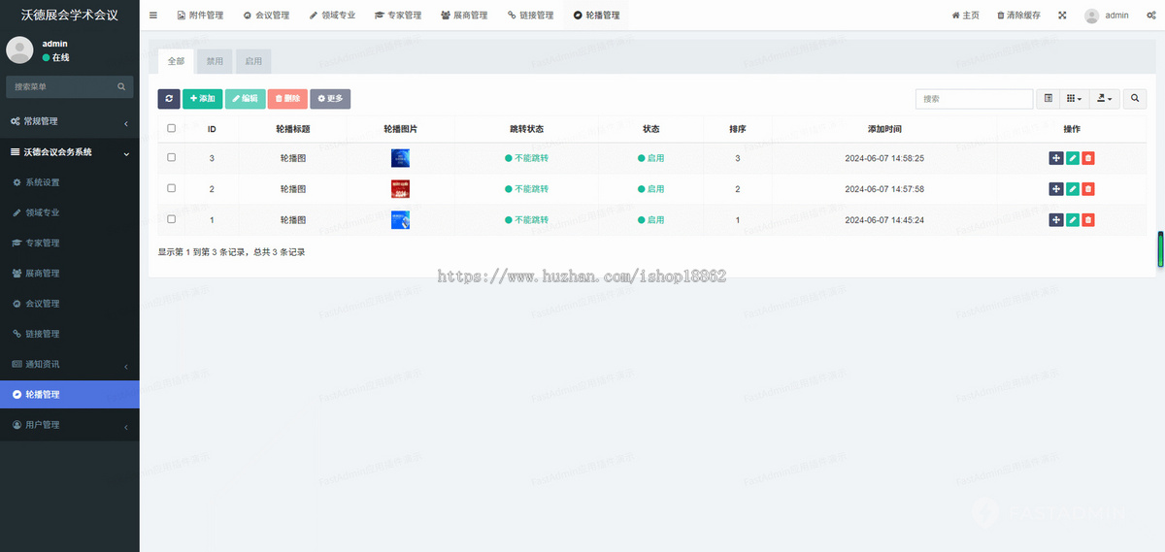
Task: Toggle 不能跳转 state for row ID 3
Action: (527, 158)
